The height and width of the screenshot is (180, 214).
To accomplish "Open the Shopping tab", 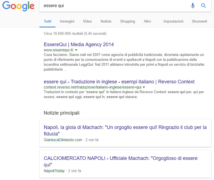I will 128,21.
